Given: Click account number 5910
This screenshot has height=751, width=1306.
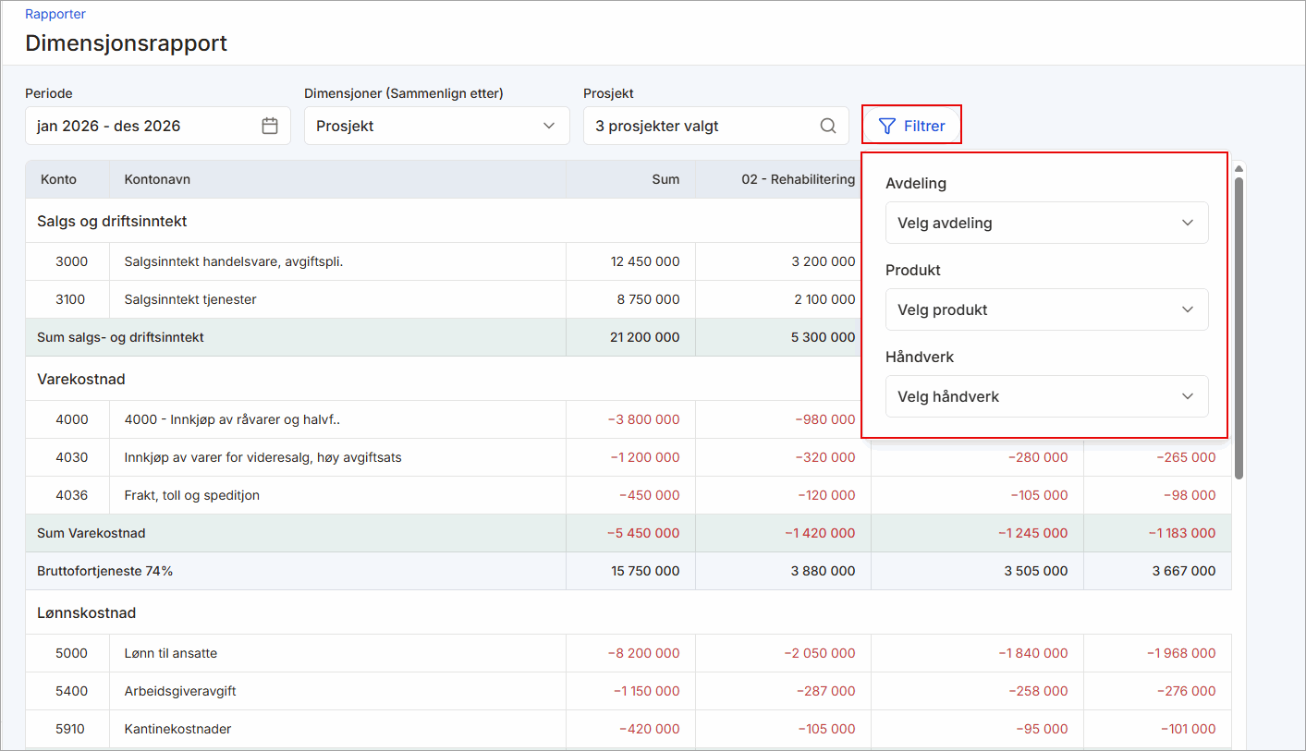Looking at the screenshot, I should 70,729.
